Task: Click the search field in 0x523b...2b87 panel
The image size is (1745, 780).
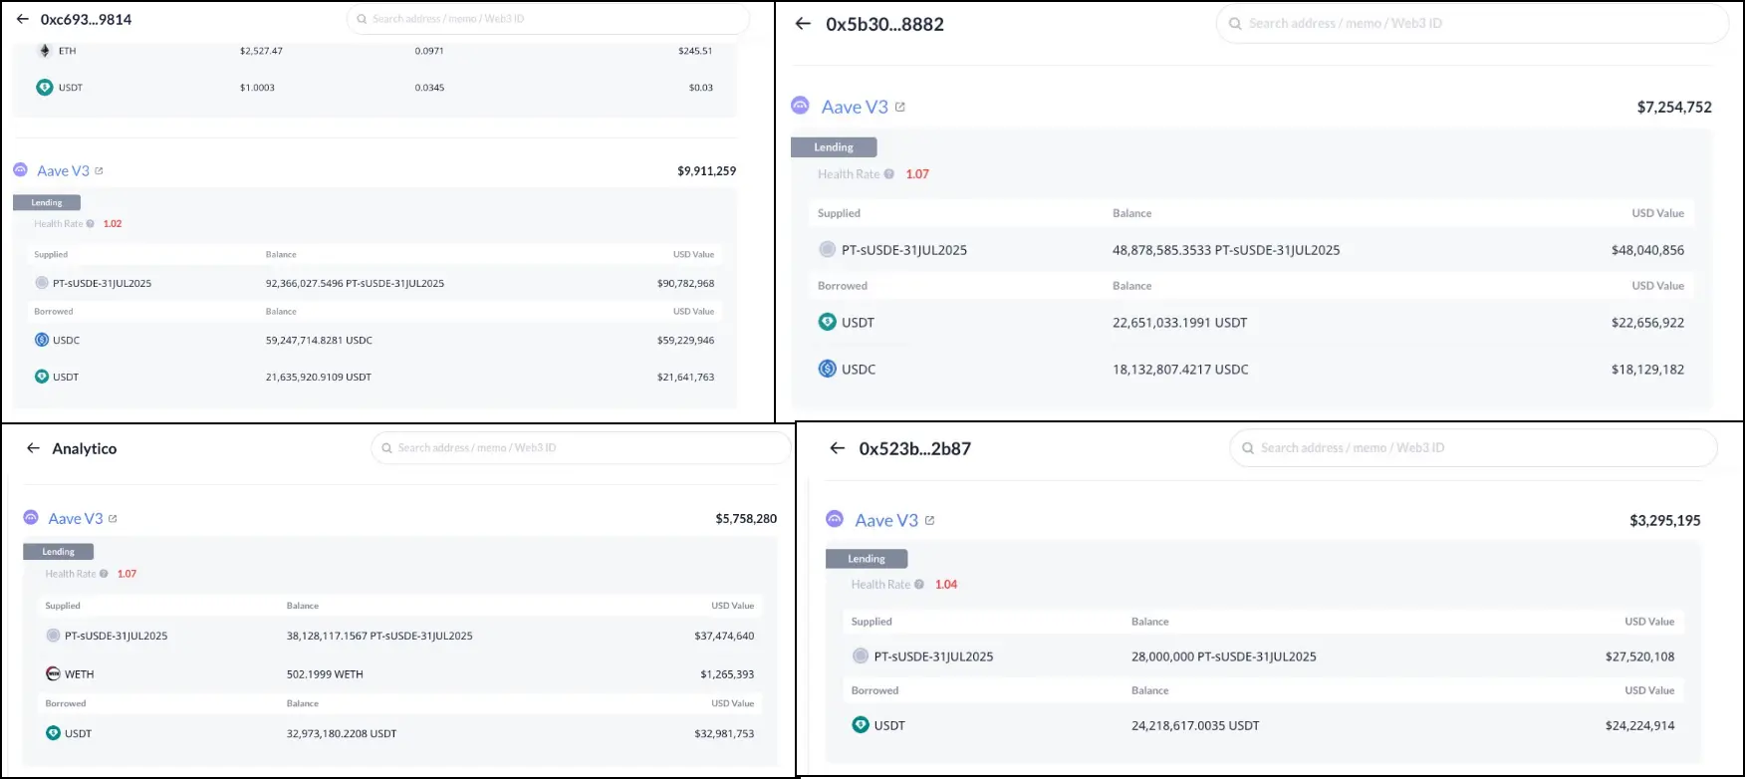Action: click(1474, 448)
